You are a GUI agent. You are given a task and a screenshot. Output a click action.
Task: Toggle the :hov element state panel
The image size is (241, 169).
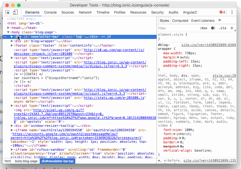click(x=203, y=28)
